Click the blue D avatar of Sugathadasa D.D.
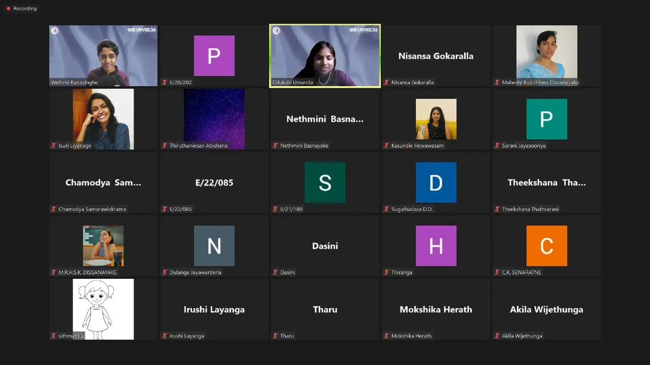Screen dimensions: 650x365 (436, 182)
